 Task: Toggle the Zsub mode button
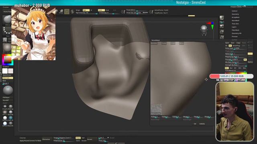pyautogui.click(x=107, y=10)
